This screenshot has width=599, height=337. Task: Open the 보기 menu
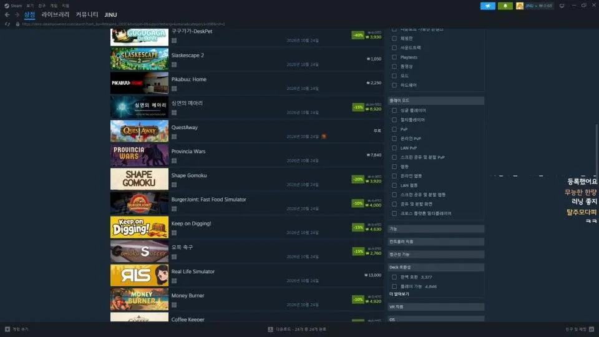pyautogui.click(x=30, y=6)
